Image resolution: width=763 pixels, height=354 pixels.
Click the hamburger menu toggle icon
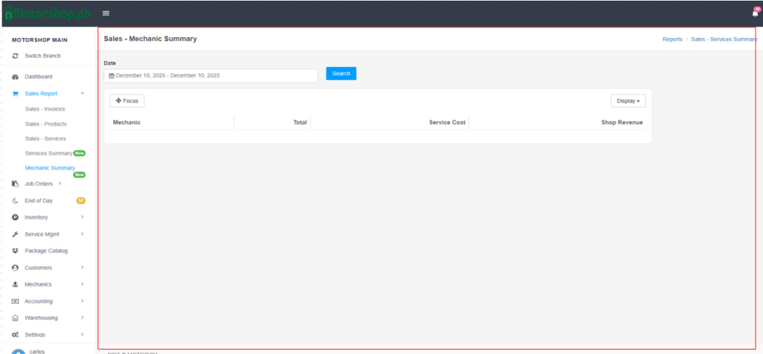coord(106,13)
